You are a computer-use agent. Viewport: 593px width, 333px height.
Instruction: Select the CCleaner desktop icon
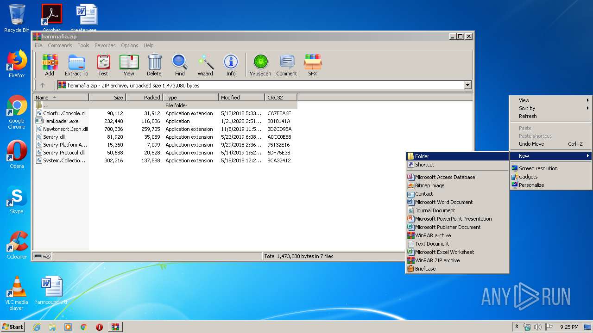(17, 245)
